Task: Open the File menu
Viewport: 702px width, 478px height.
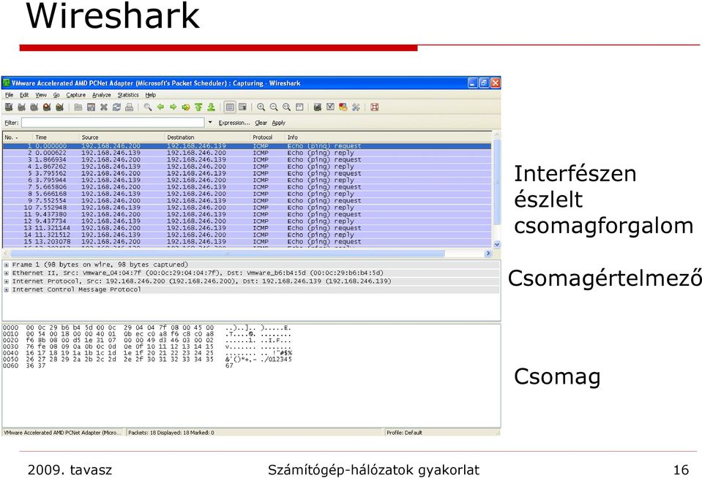Action: pyautogui.click(x=9, y=95)
